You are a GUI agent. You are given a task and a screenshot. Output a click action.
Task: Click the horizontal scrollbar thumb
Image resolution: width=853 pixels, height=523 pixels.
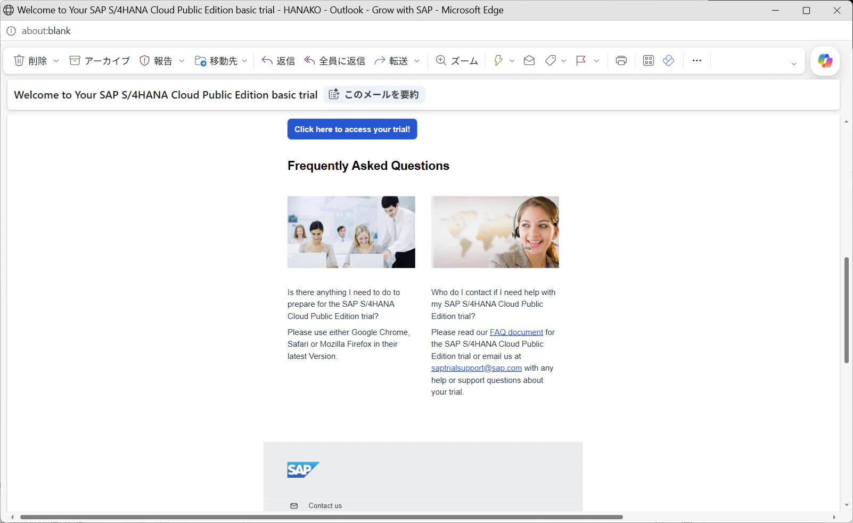point(322,517)
